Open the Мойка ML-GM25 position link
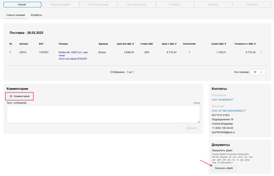 73,52
